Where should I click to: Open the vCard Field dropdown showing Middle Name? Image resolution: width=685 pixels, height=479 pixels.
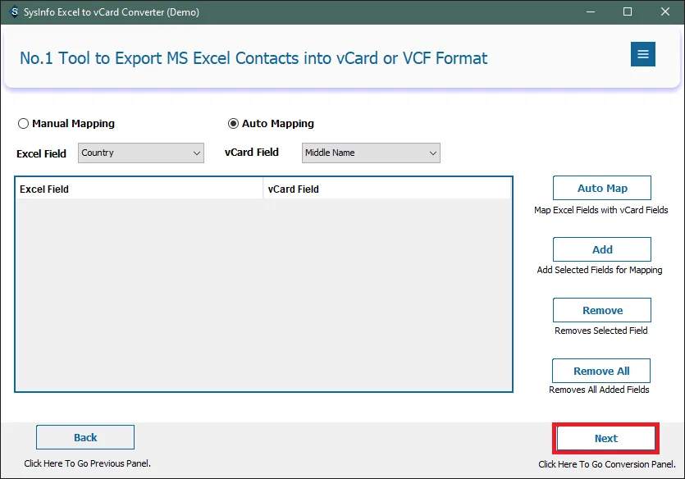371,153
